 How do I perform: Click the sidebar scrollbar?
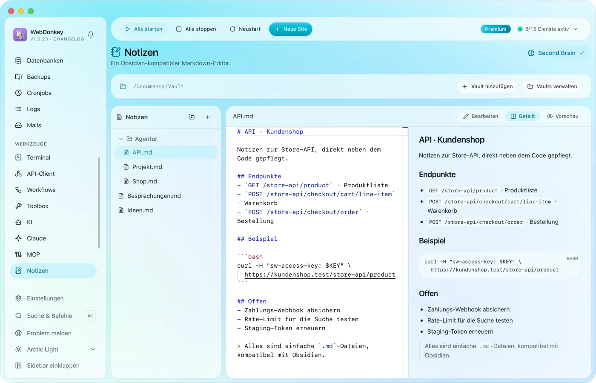(99, 203)
